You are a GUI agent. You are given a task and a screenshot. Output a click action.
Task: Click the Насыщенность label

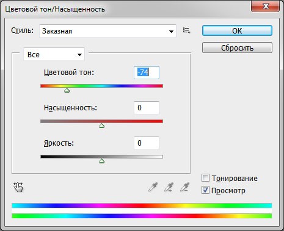pos(70,108)
